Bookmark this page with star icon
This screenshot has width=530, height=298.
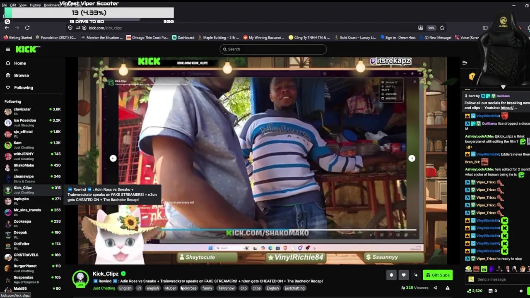(442, 28)
